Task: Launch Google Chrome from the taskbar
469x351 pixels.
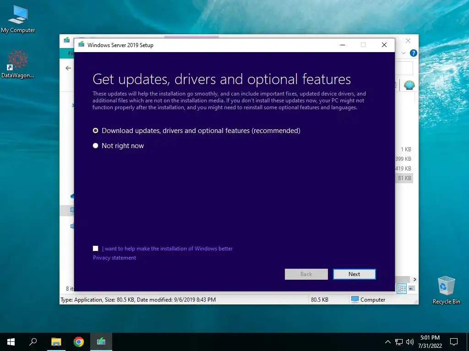Action: (x=79, y=342)
